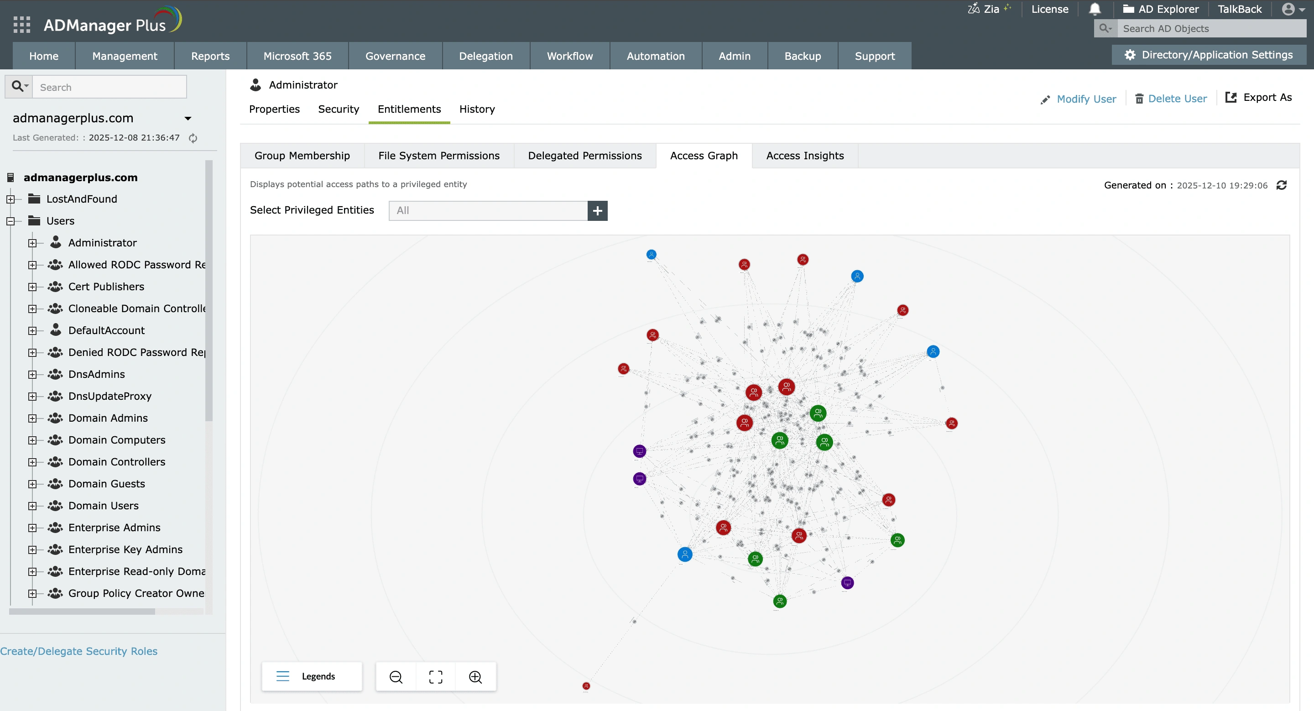This screenshot has height=711, width=1314.
Task: Click the Export As icon
Action: point(1231,97)
